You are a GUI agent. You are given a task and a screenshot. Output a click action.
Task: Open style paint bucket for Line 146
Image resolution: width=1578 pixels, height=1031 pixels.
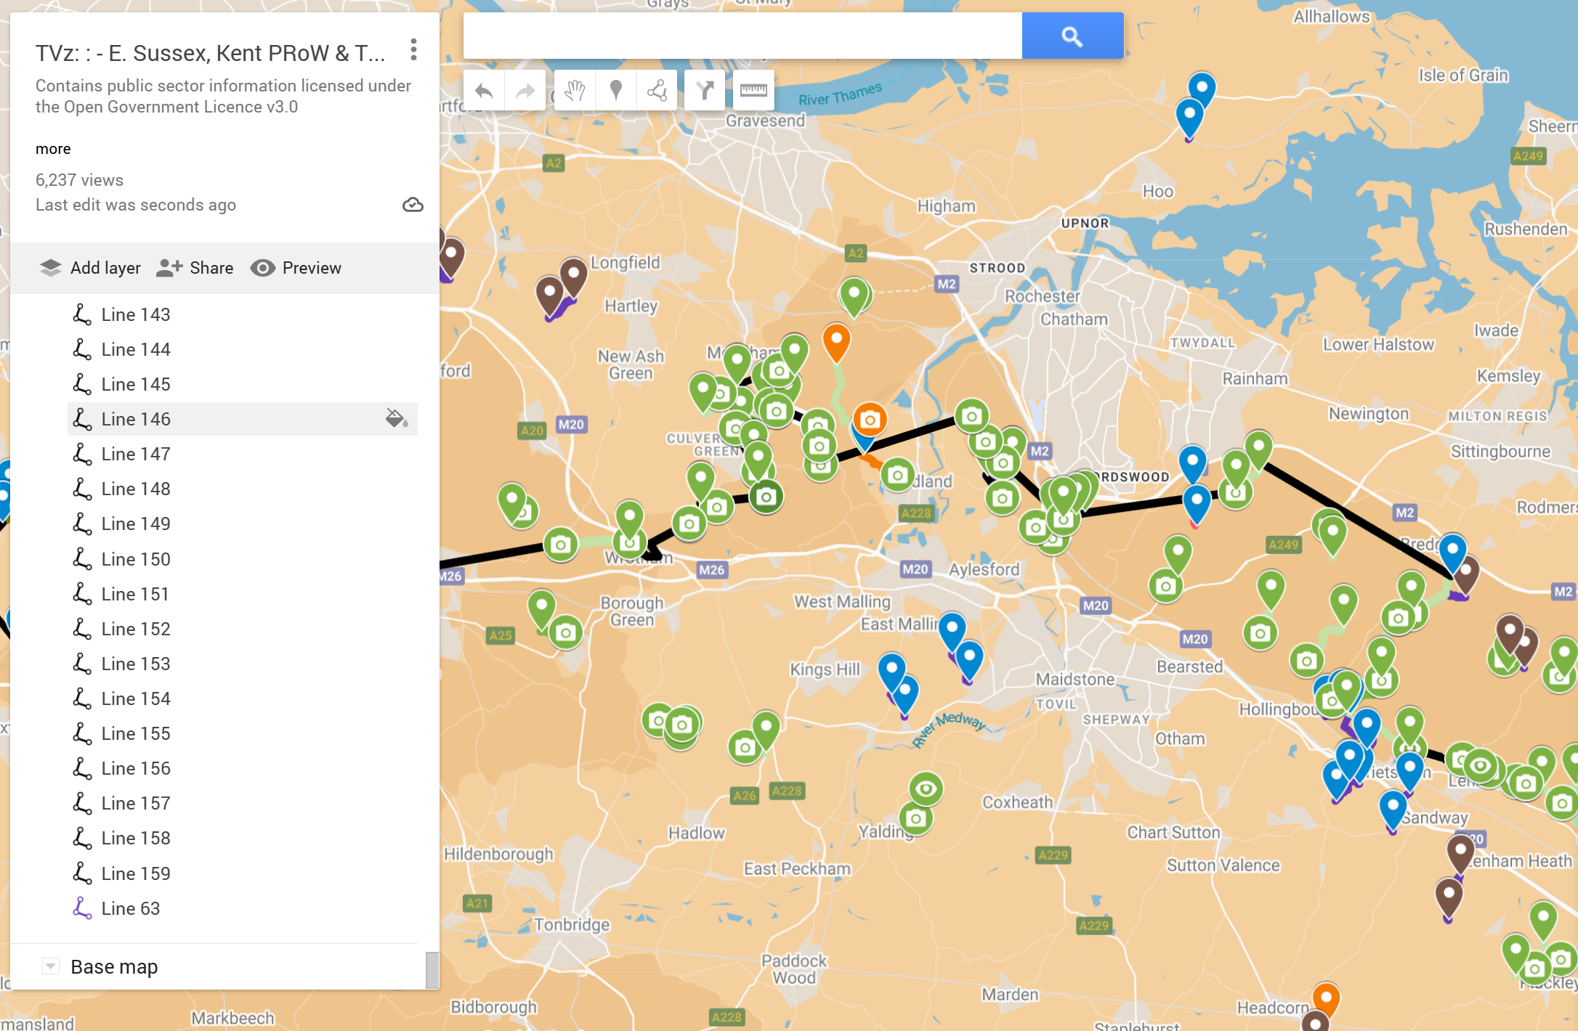coord(396,419)
